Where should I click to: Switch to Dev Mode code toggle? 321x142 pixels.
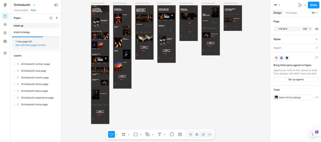[x=210, y=135]
